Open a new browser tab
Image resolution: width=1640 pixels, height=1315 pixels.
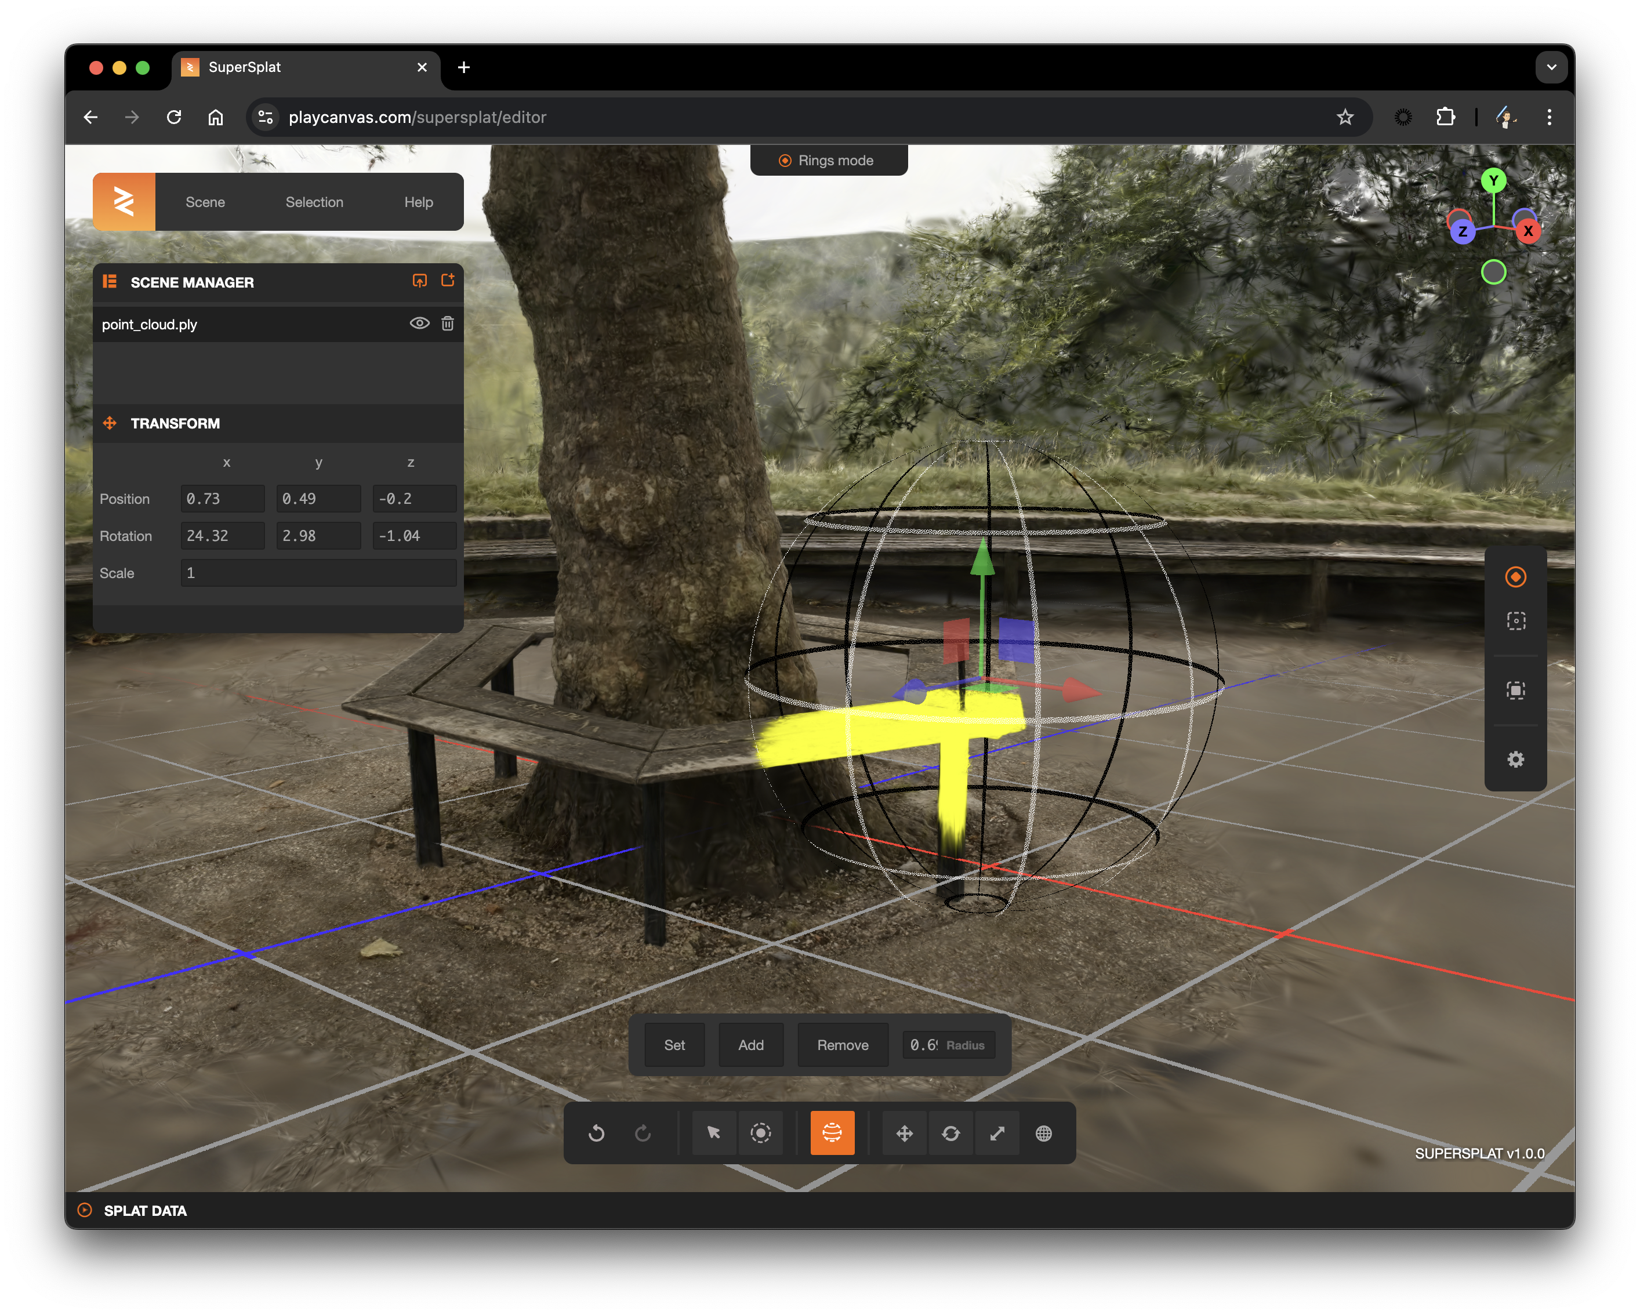pyautogui.click(x=463, y=68)
